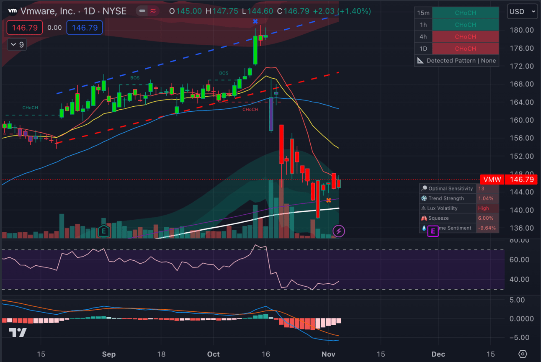Click the Sep label on the time axis
541x362 pixels.
tap(108, 354)
